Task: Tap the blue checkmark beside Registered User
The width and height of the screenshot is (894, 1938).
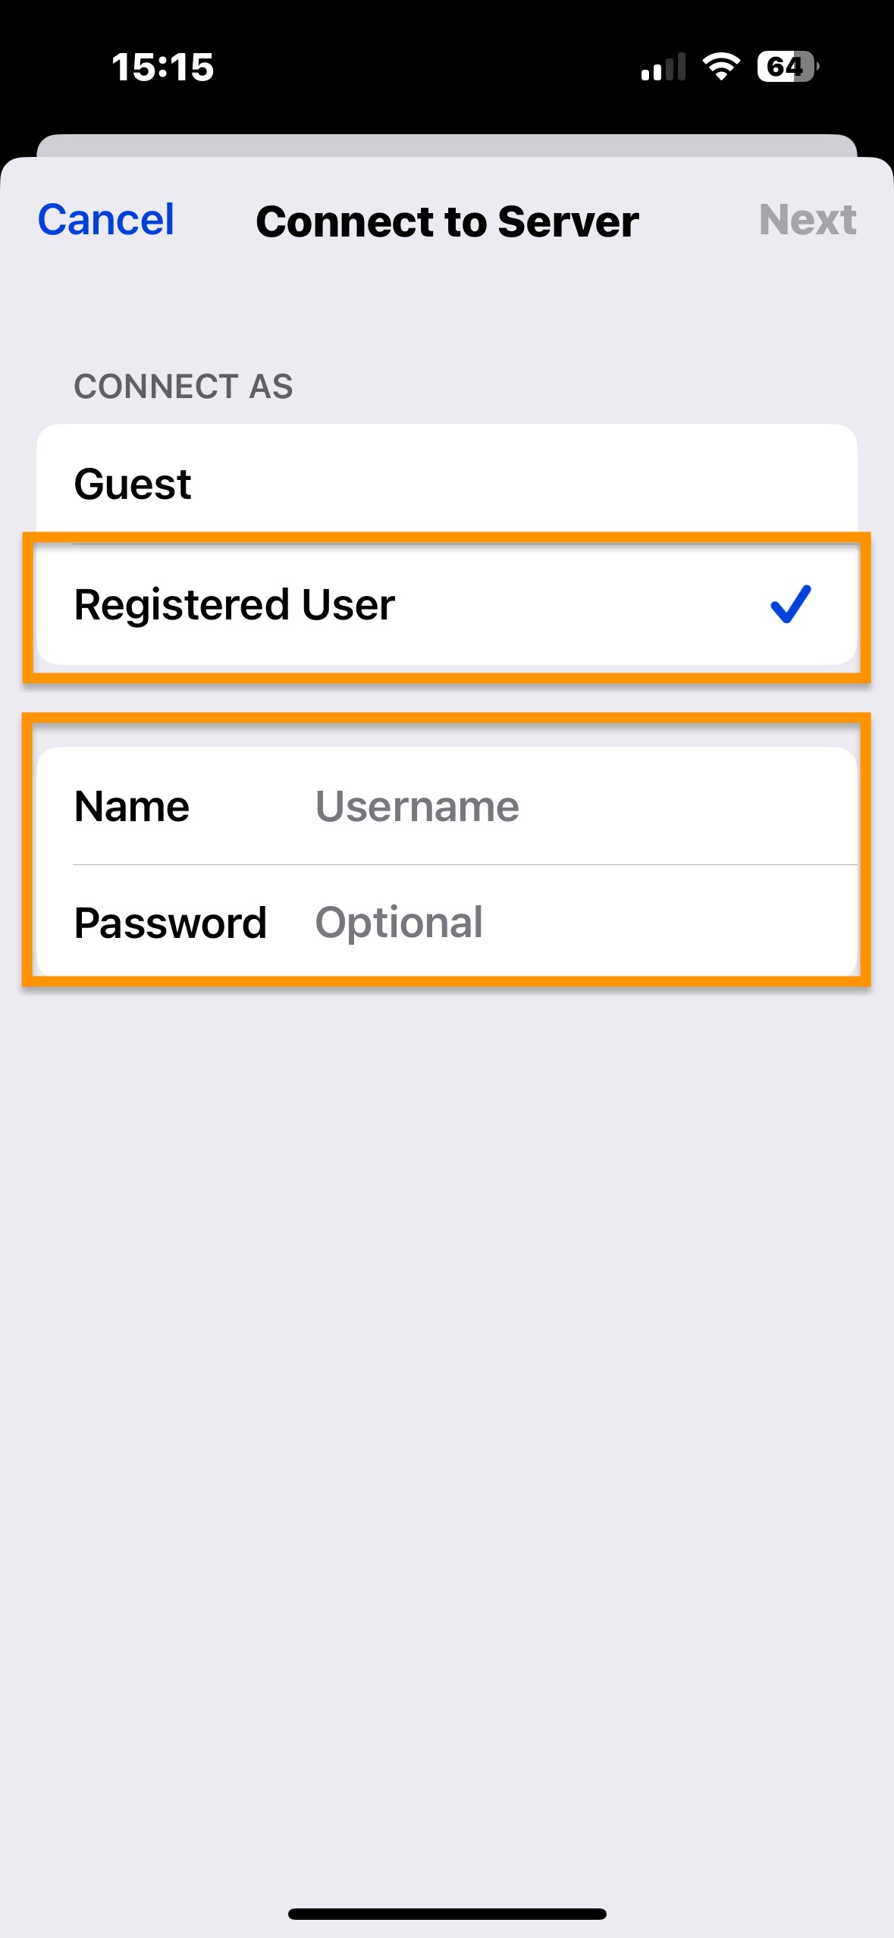Action: (790, 604)
